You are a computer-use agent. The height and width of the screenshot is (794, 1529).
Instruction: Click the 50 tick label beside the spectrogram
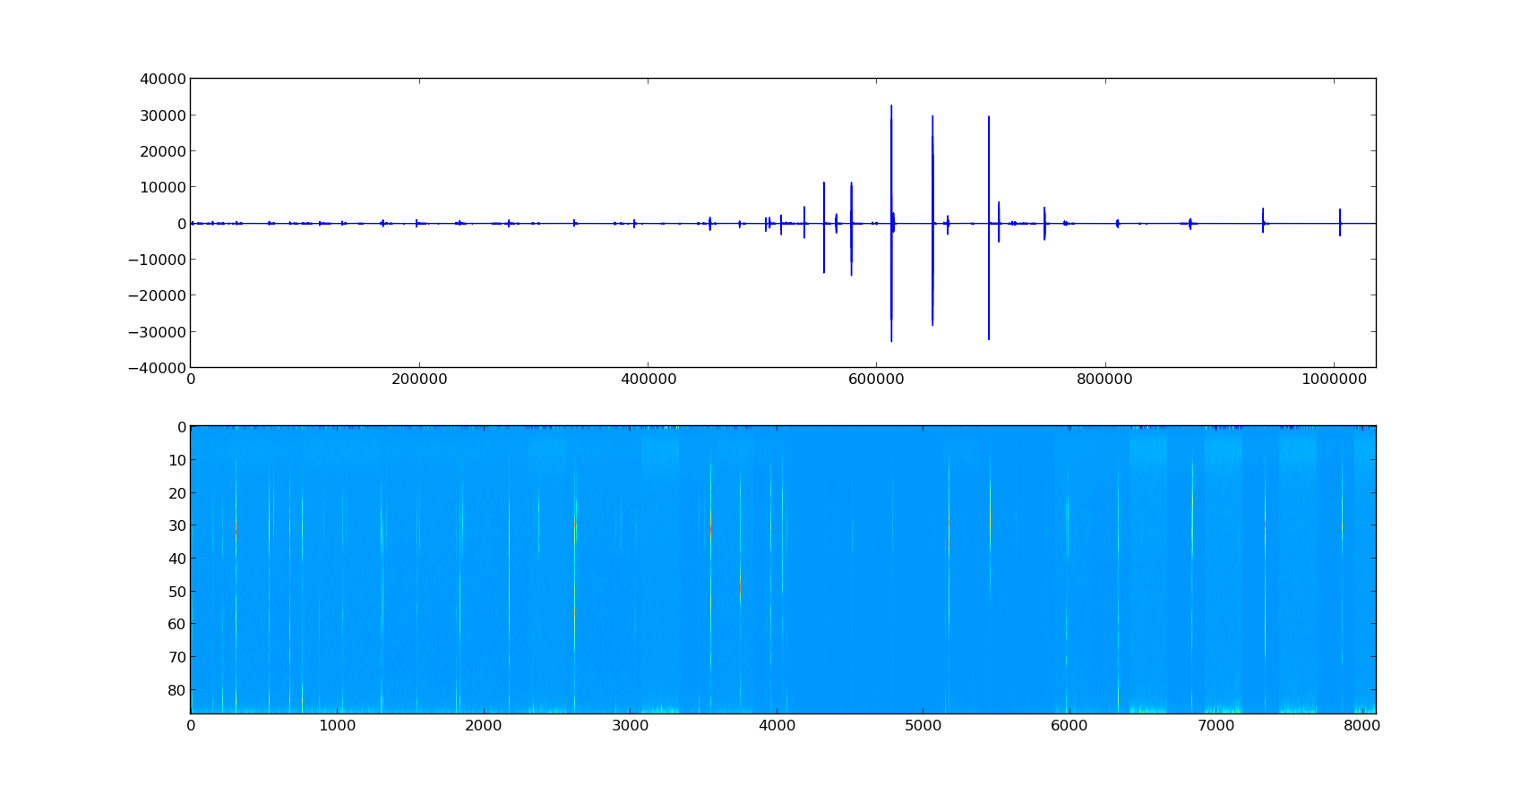(x=177, y=592)
